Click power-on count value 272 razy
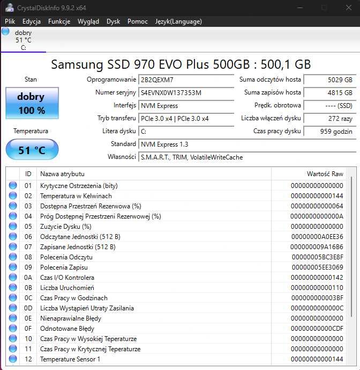Image resolution: width=360 pixels, height=370 pixels. [330, 119]
